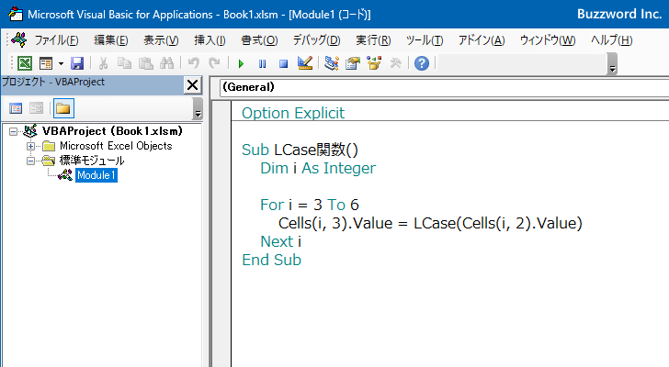
Task: Expand the Microsoft Excel Objects folder
Action: click(x=30, y=147)
